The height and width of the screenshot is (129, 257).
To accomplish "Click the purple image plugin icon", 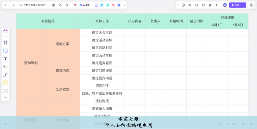I will click(x=96, y=5).
